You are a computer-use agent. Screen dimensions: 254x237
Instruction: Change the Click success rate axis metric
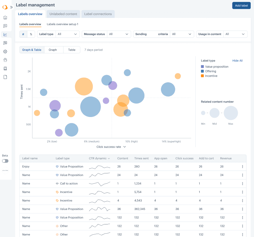111,147
